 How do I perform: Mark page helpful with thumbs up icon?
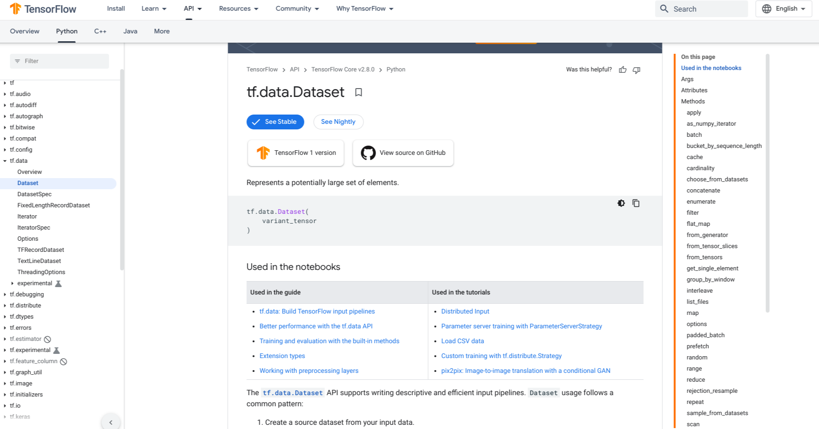(x=623, y=70)
